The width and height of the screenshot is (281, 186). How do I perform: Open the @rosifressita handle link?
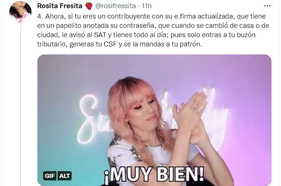(x=115, y=6)
